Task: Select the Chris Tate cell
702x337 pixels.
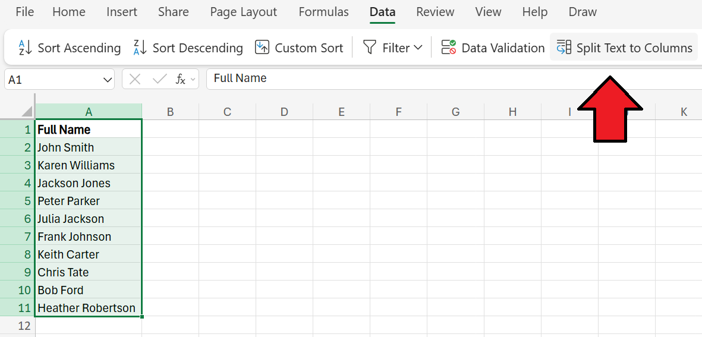Action: [x=89, y=272]
